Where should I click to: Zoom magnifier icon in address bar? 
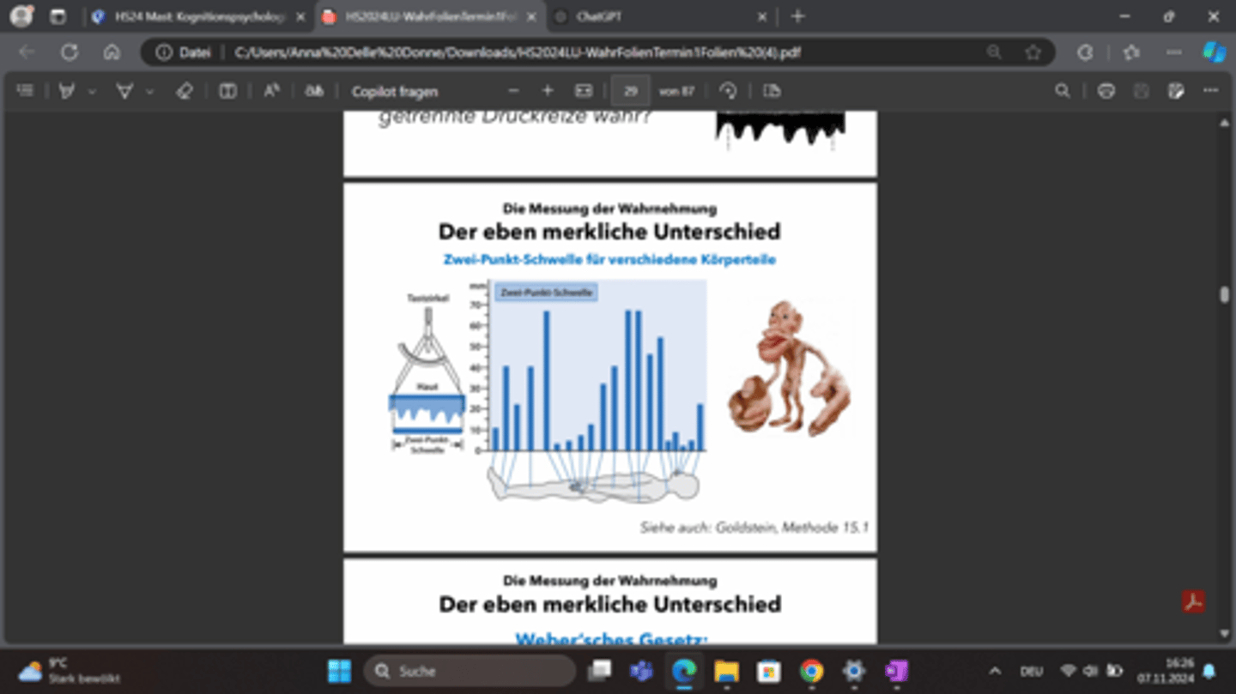(994, 52)
